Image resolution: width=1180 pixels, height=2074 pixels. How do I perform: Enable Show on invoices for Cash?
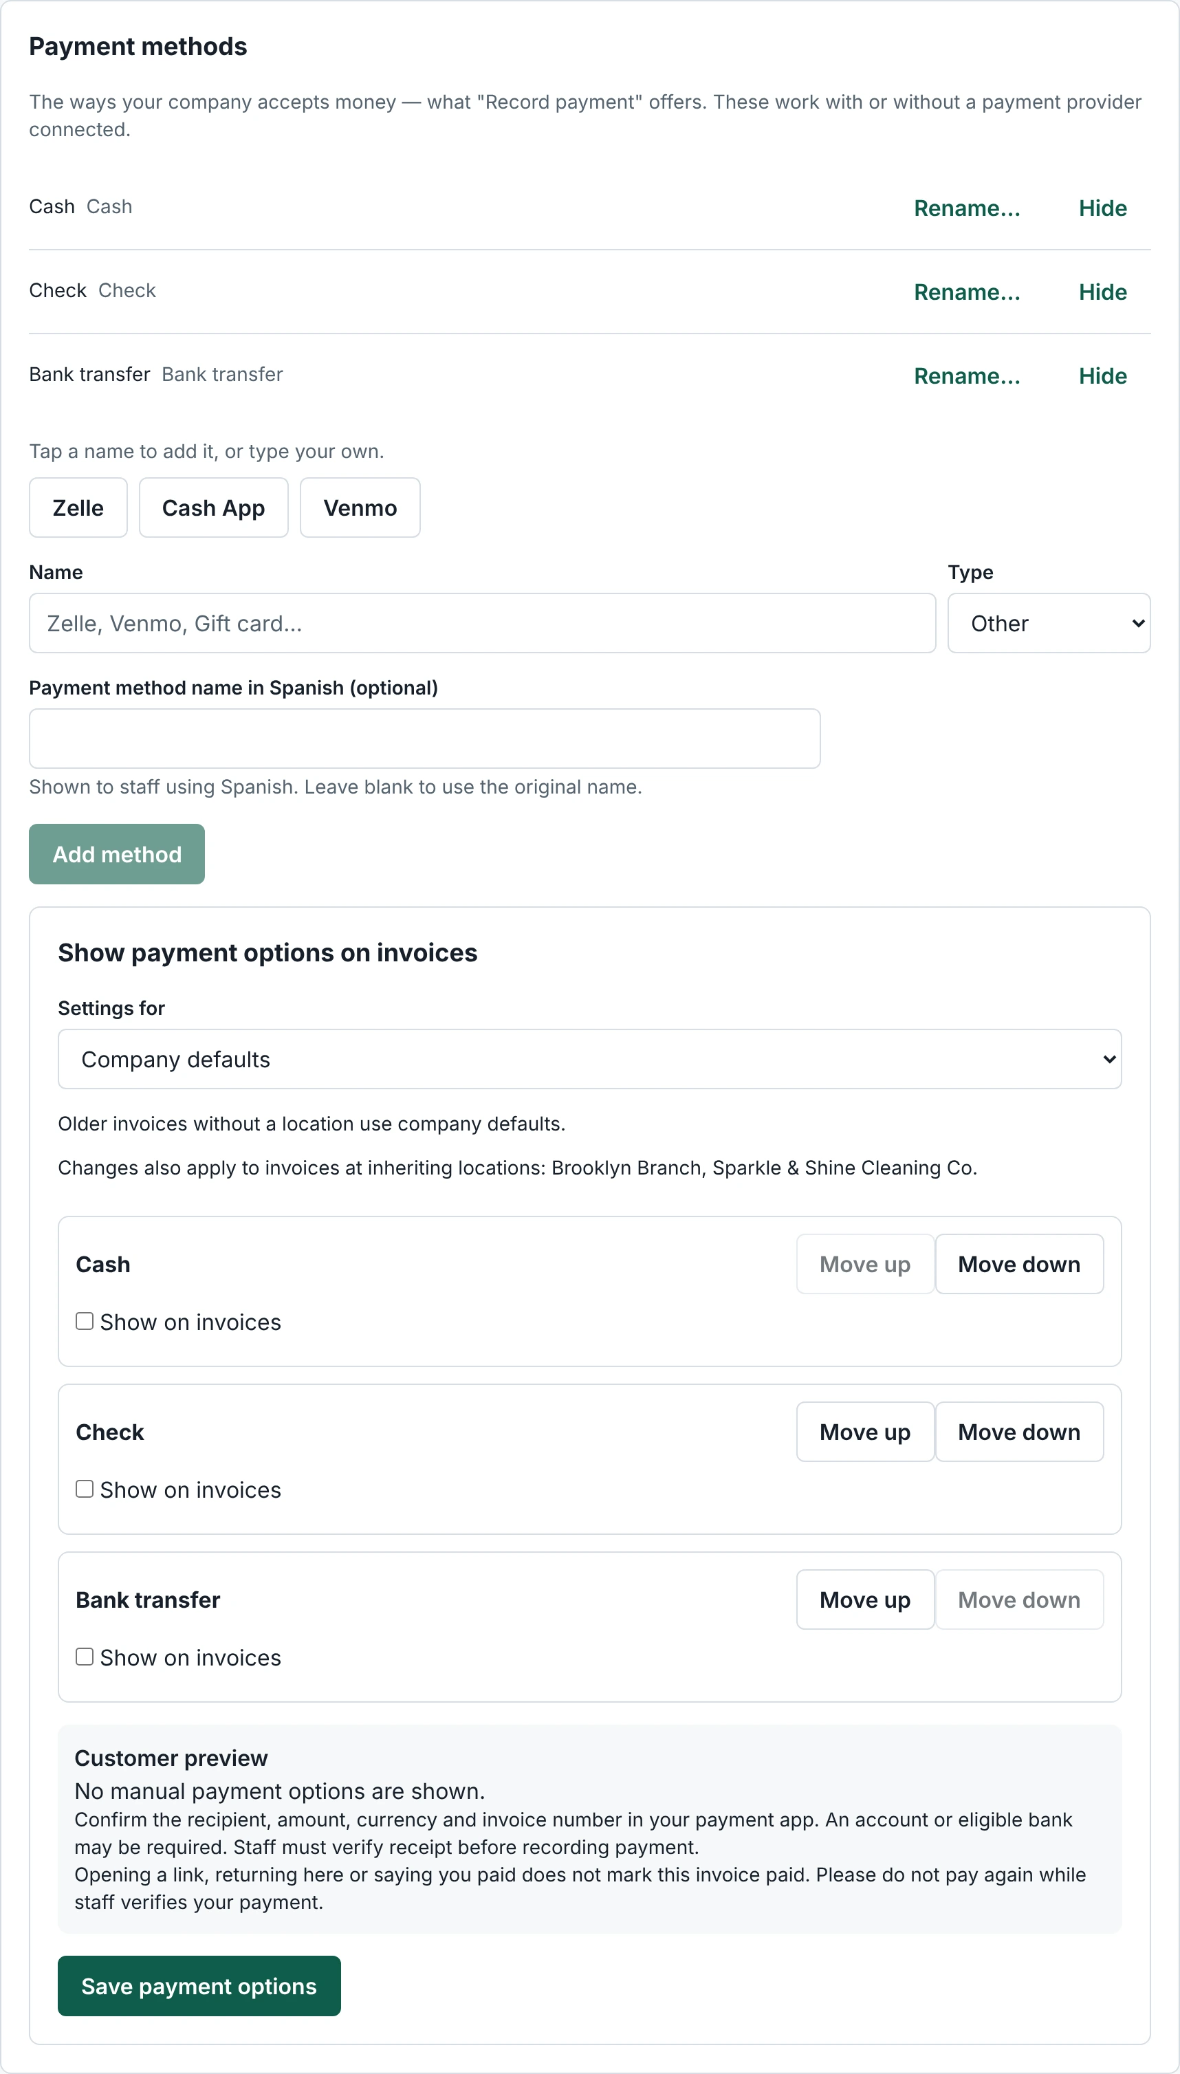[x=85, y=1321]
